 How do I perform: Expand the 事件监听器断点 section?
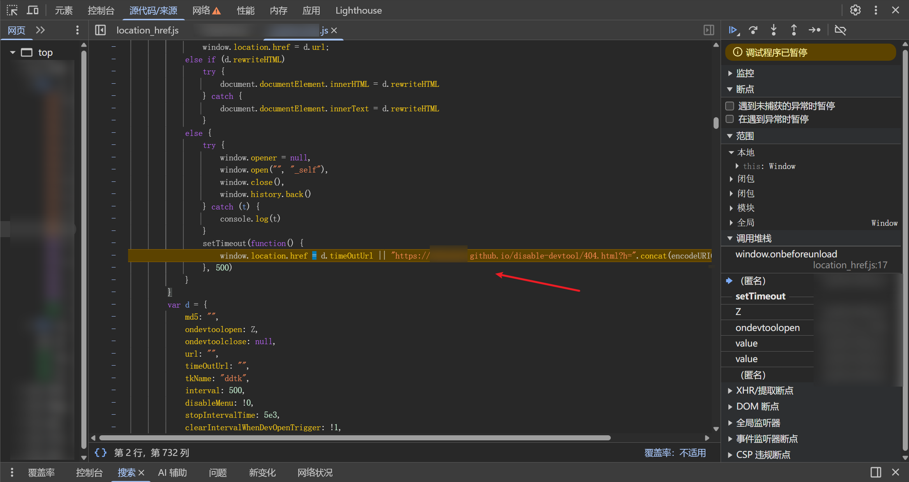pyautogui.click(x=730, y=439)
